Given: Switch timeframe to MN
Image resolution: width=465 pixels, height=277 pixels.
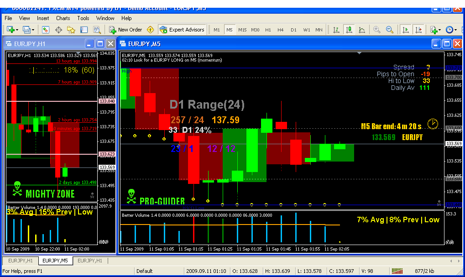Looking at the screenshot, I should coord(319,30).
